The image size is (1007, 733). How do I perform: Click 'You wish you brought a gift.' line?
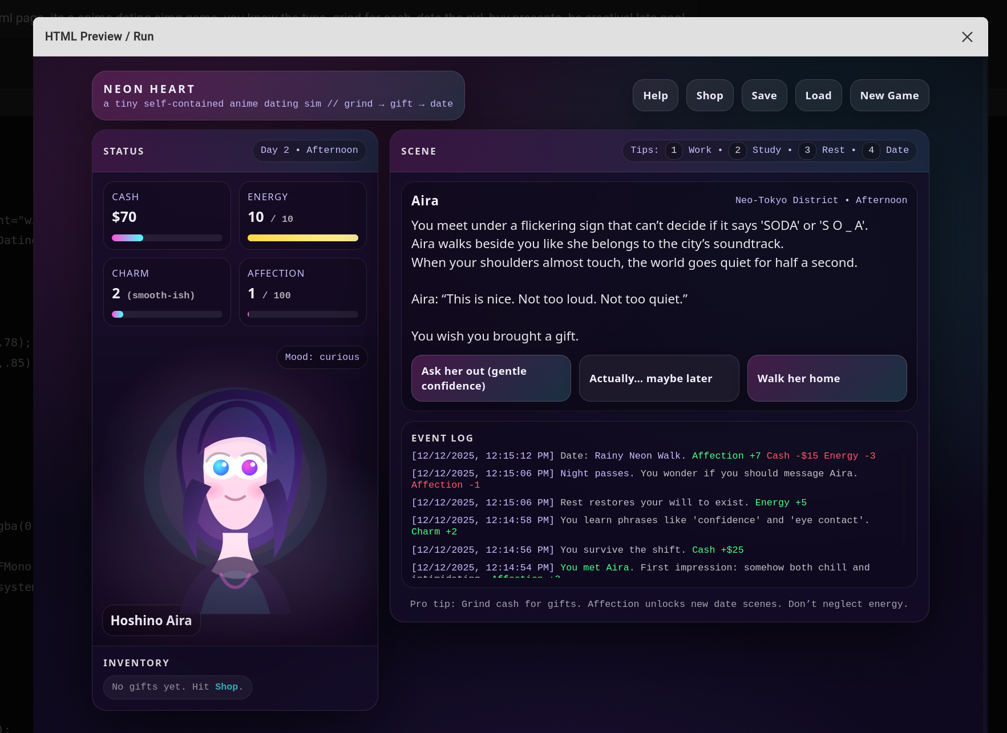click(495, 337)
